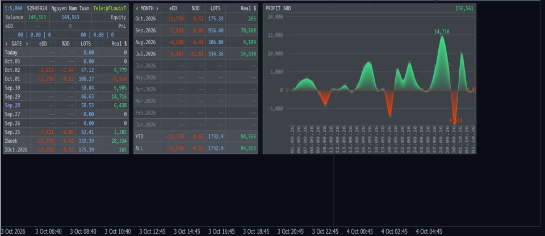
Task: Click the YTD summary row label
Action: tap(139, 137)
